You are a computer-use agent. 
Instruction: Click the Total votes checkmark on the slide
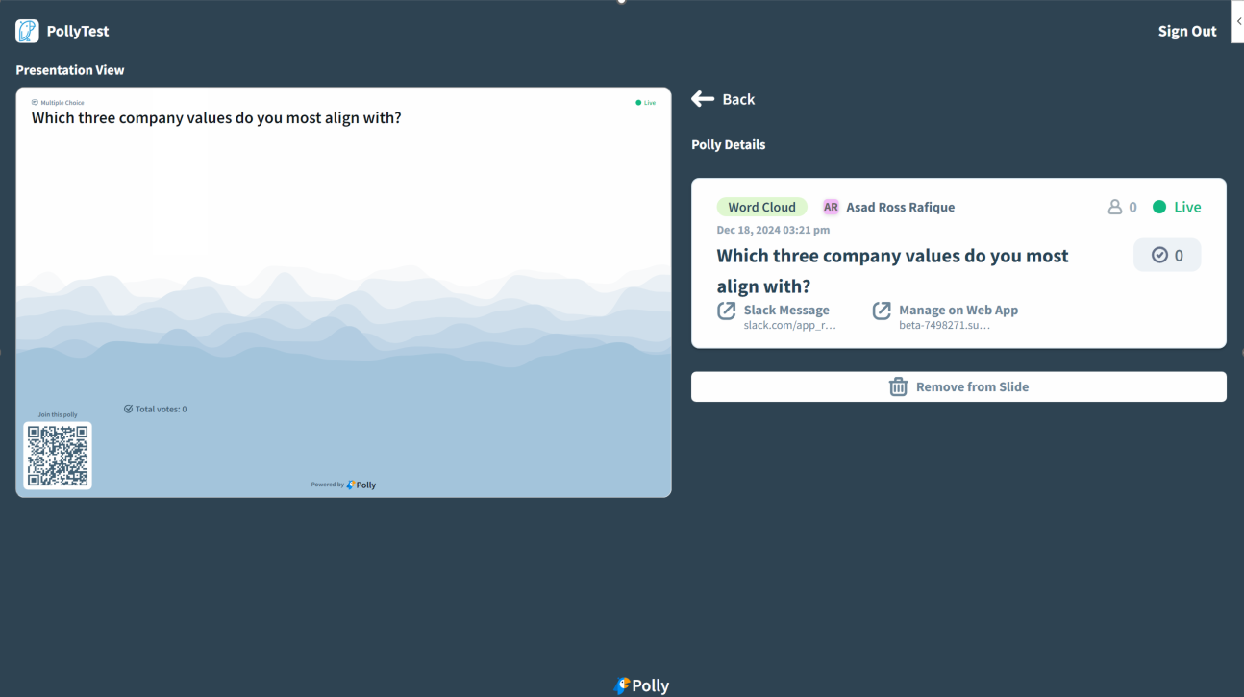[128, 408]
